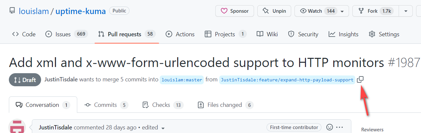Screen dimensions: 421x133
Task: Open the Security tab
Action: [x=303, y=34]
